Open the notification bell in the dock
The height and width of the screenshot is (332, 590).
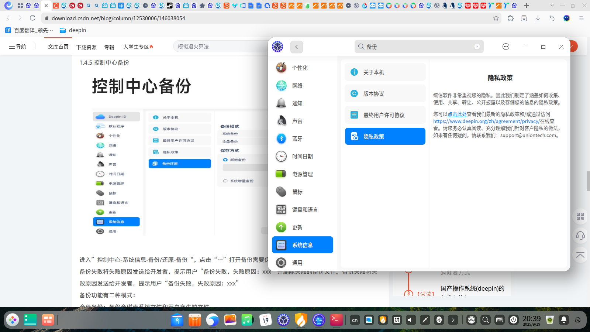click(x=564, y=320)
